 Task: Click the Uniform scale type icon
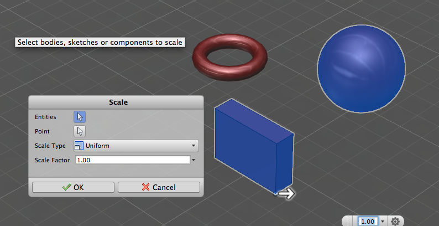coord(79,146)
